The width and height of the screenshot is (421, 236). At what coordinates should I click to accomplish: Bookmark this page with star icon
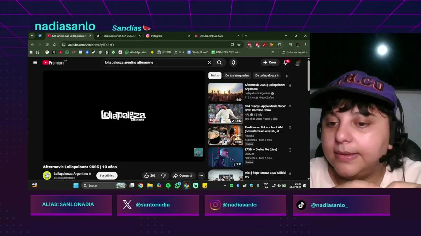point(239,45)
